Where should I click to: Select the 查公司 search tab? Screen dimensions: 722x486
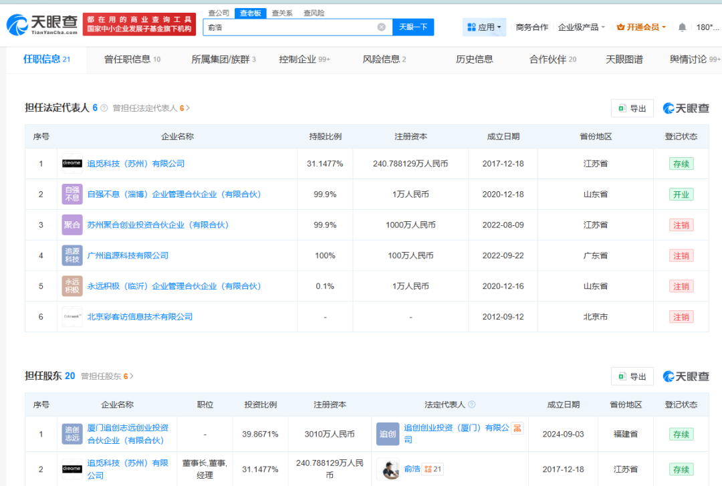(218, 13)
